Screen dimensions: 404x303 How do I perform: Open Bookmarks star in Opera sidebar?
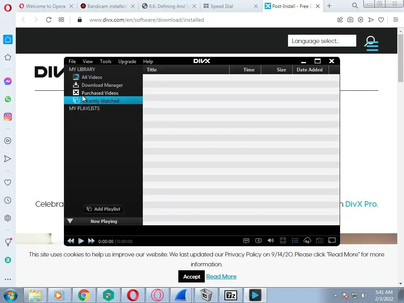coord(8,57)
